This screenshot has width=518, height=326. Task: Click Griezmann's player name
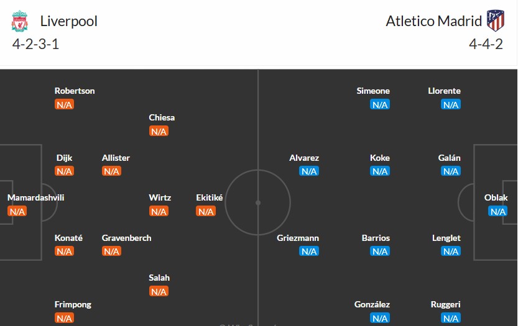(298, 238)
